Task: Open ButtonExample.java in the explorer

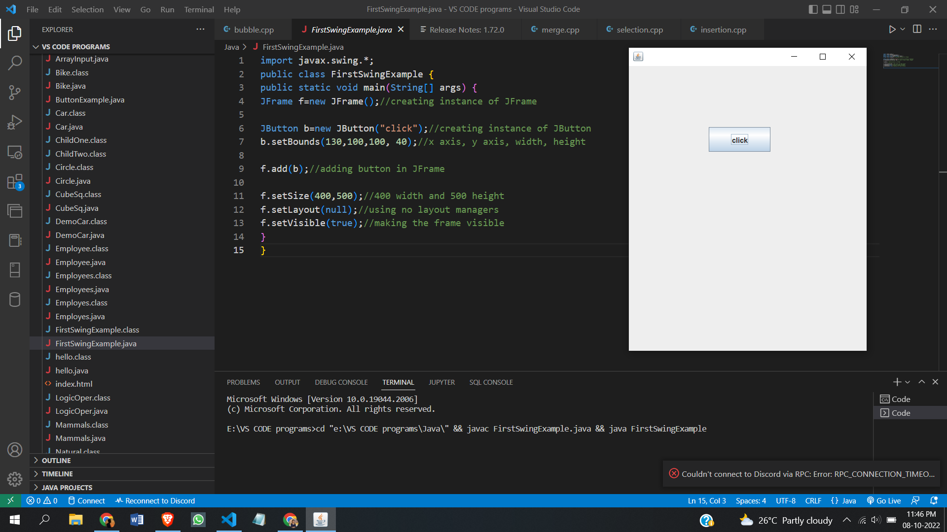Action: pyautogui.click(x=90, y=100)
